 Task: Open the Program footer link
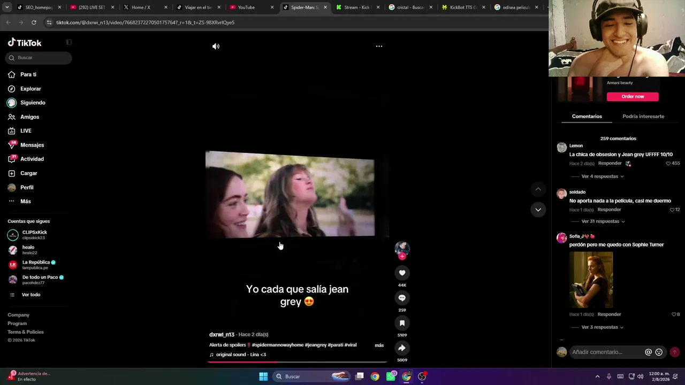[x=17, y=324]
